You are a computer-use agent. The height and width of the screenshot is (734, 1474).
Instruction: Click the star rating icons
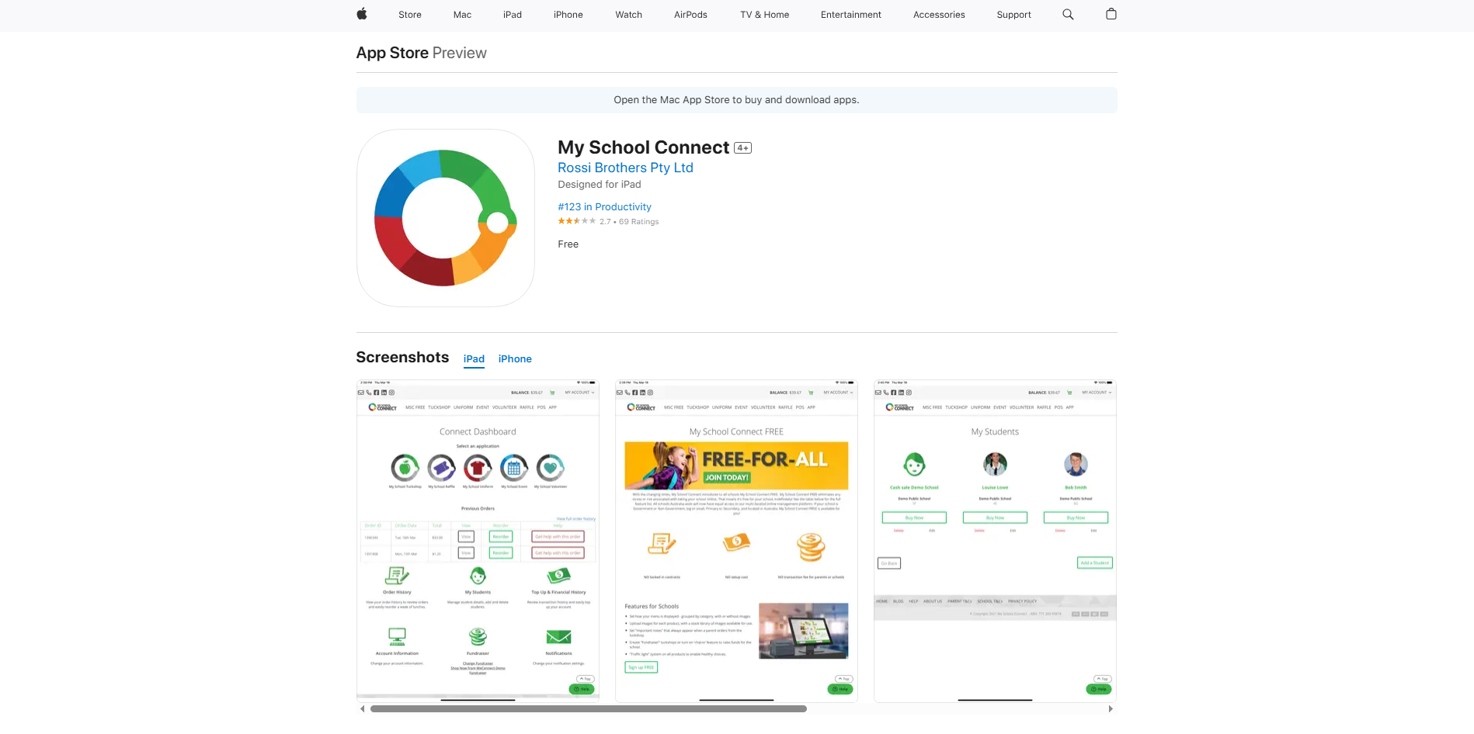(x=577, y=221)
